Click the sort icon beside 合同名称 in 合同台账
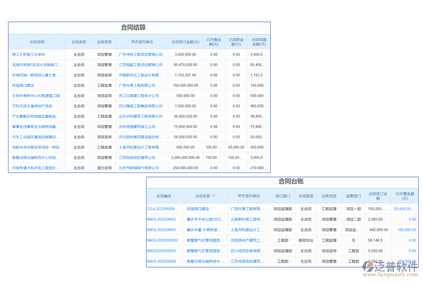This screenshot has height=282, width=423. point(214,196)
